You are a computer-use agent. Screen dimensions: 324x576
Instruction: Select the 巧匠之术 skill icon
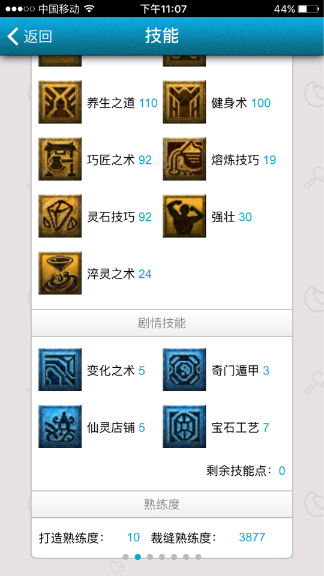tap(60, 159)
